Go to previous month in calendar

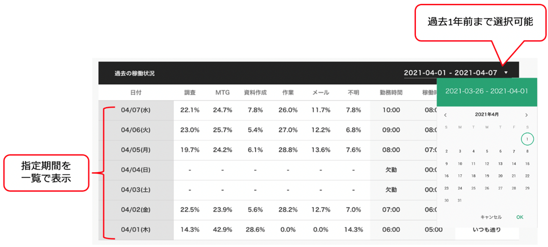point(446,115)
